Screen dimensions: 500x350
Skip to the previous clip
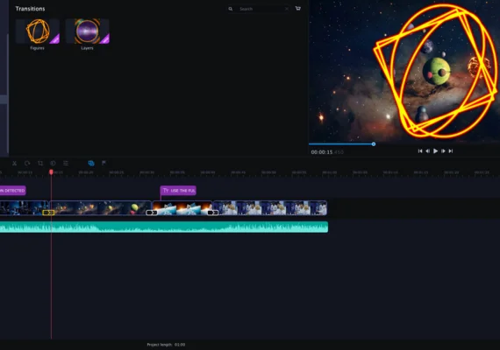point(420,151)
